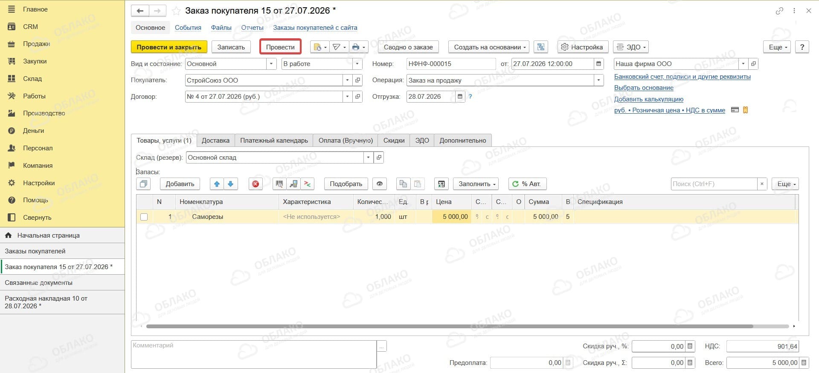Open Сводно о заказе report
819x373 pixels.
click(x=408, y=47)
